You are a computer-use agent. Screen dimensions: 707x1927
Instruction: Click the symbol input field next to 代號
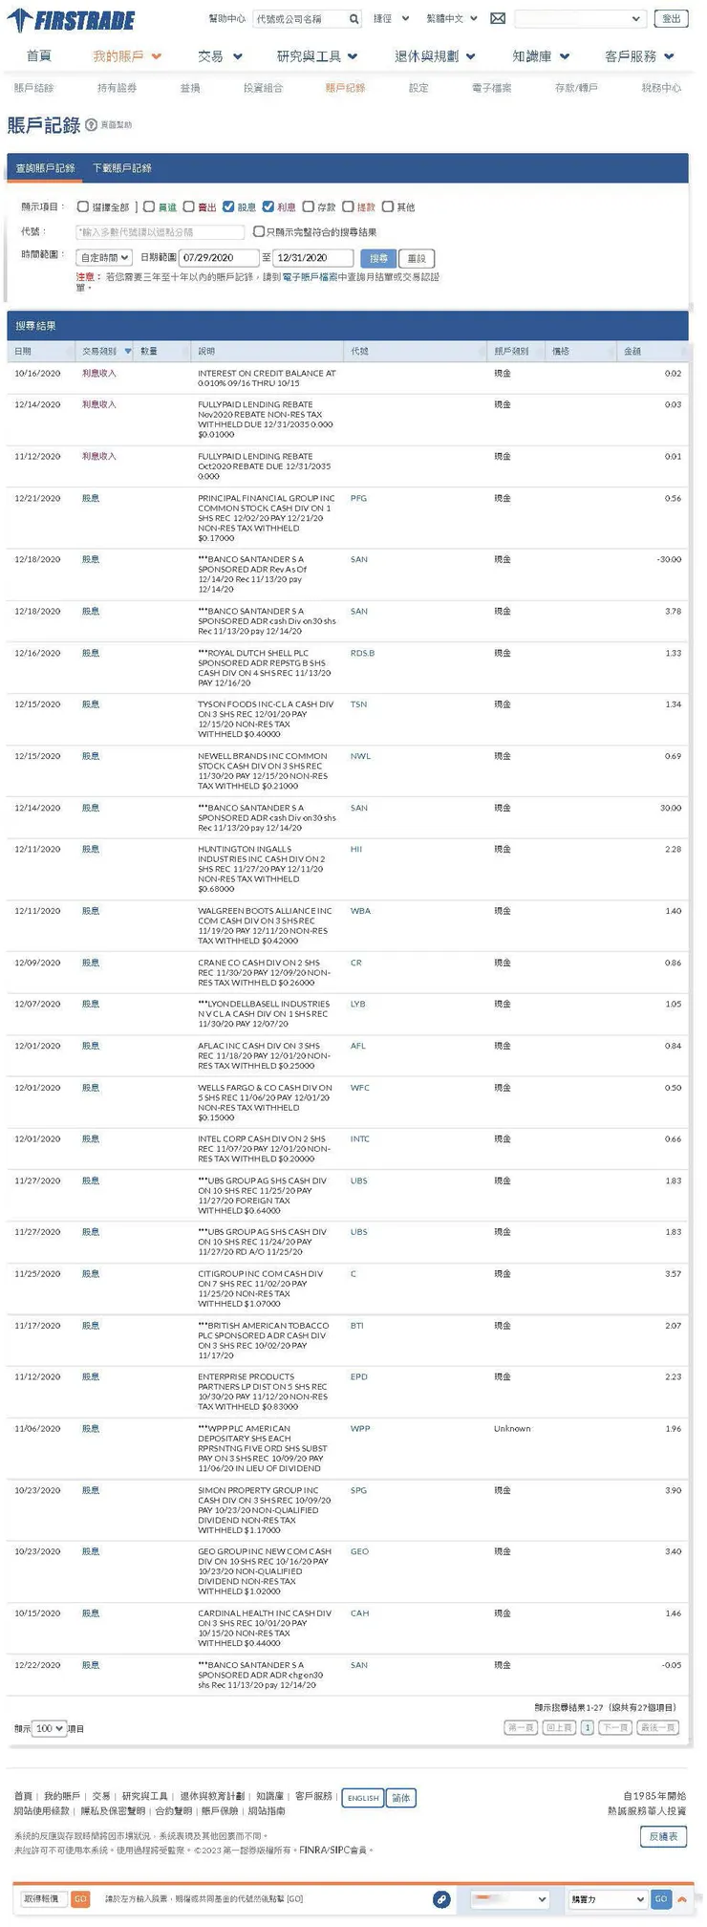[161, 232]
